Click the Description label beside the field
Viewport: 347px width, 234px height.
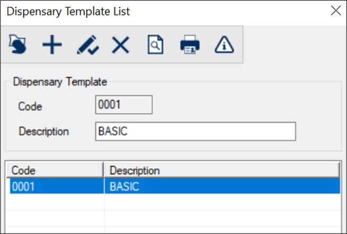pyautogui.click(x=44, y=132)
